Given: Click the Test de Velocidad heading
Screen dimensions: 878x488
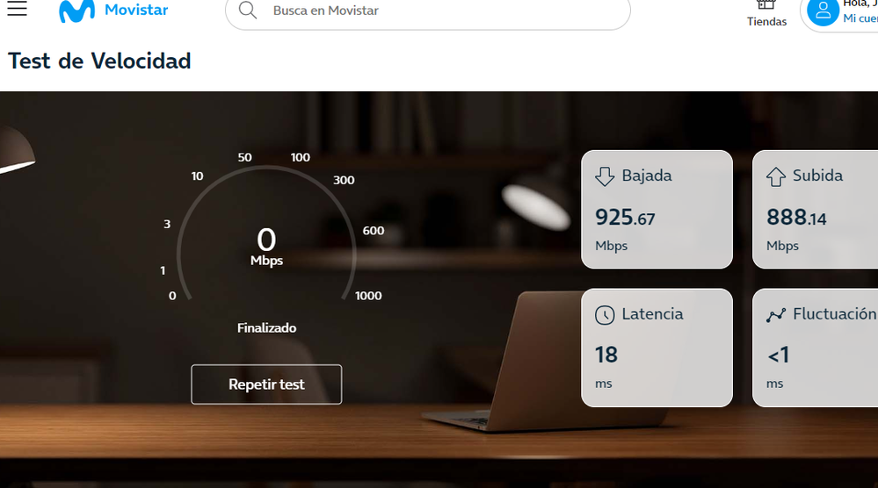Looking at the screenshot, I should click(99, 61).
